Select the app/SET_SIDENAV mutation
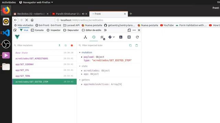220x123 pixels. click(x=44, y=64)
